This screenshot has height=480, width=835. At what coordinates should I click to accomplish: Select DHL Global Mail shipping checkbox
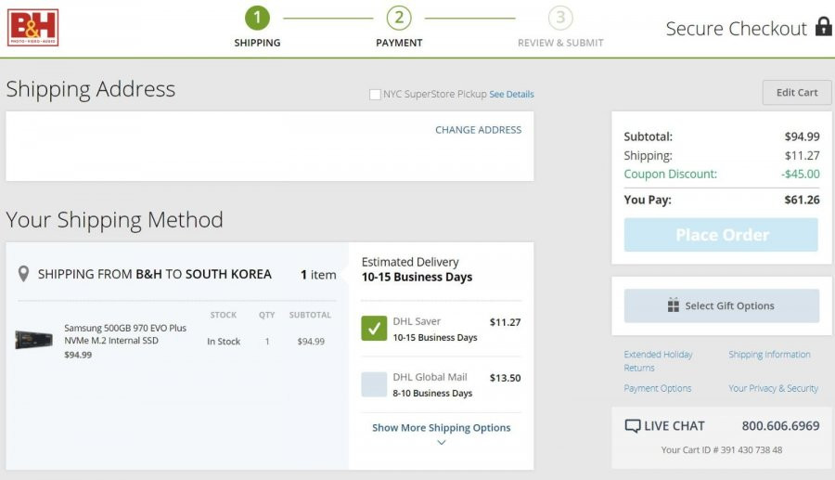click(x=374, y=384)
